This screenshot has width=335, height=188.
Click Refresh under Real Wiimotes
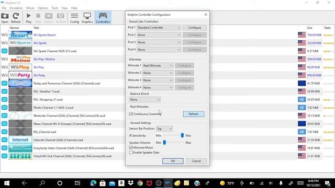[194, 114]
